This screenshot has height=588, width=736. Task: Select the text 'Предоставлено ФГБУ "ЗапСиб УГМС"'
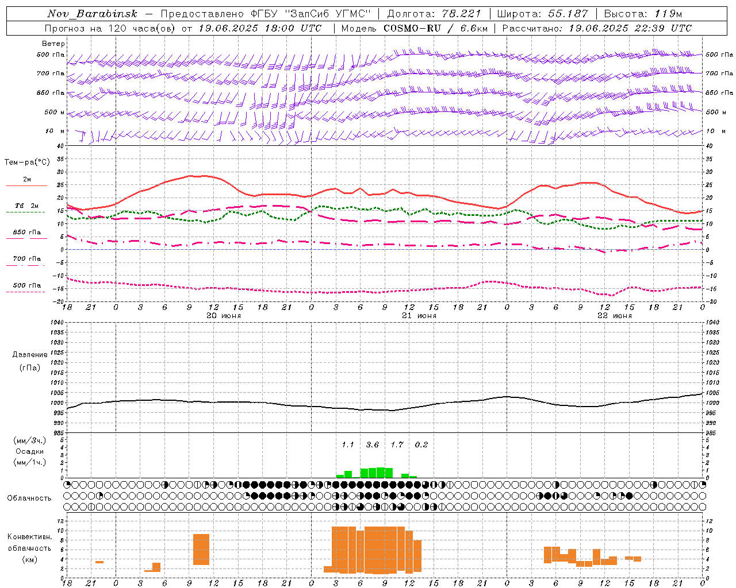click(x=266, y=14)
